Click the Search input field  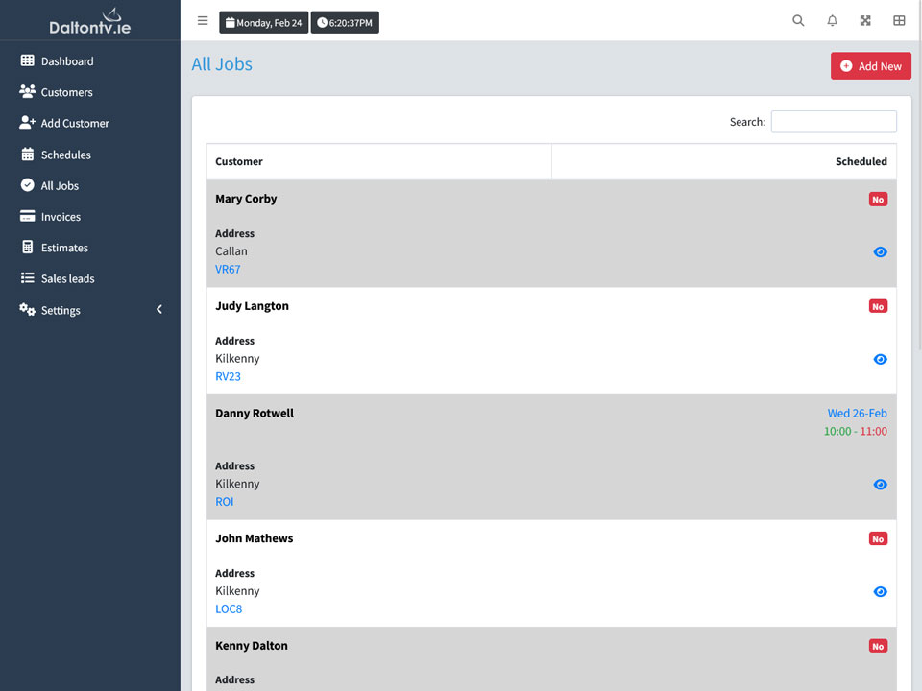tap(834, 122)
